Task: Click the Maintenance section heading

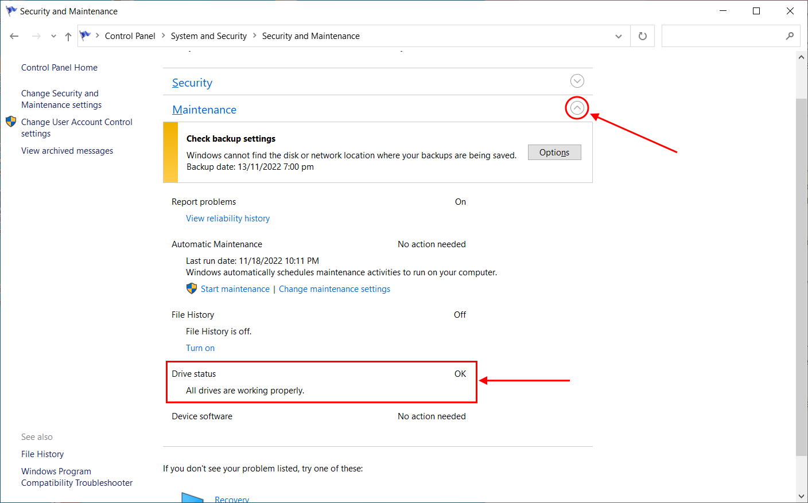Action: 204,110
